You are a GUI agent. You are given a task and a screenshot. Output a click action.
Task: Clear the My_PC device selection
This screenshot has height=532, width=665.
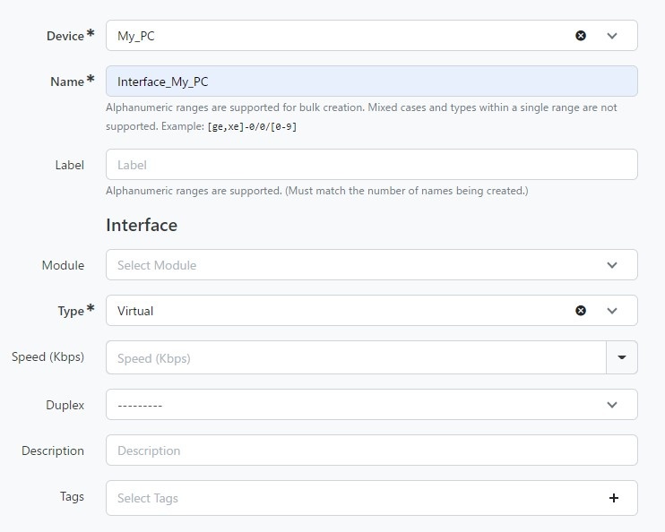pyautogui.click(x=581, y=36)
